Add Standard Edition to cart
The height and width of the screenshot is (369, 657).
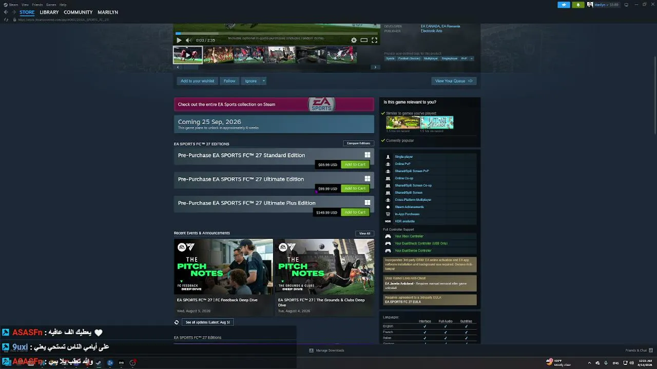[x=355, y=165]
